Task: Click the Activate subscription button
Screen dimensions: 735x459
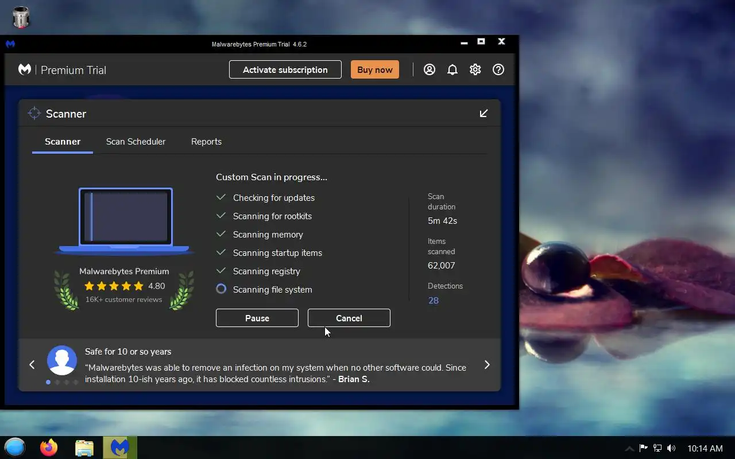Action: pos(285,69)
